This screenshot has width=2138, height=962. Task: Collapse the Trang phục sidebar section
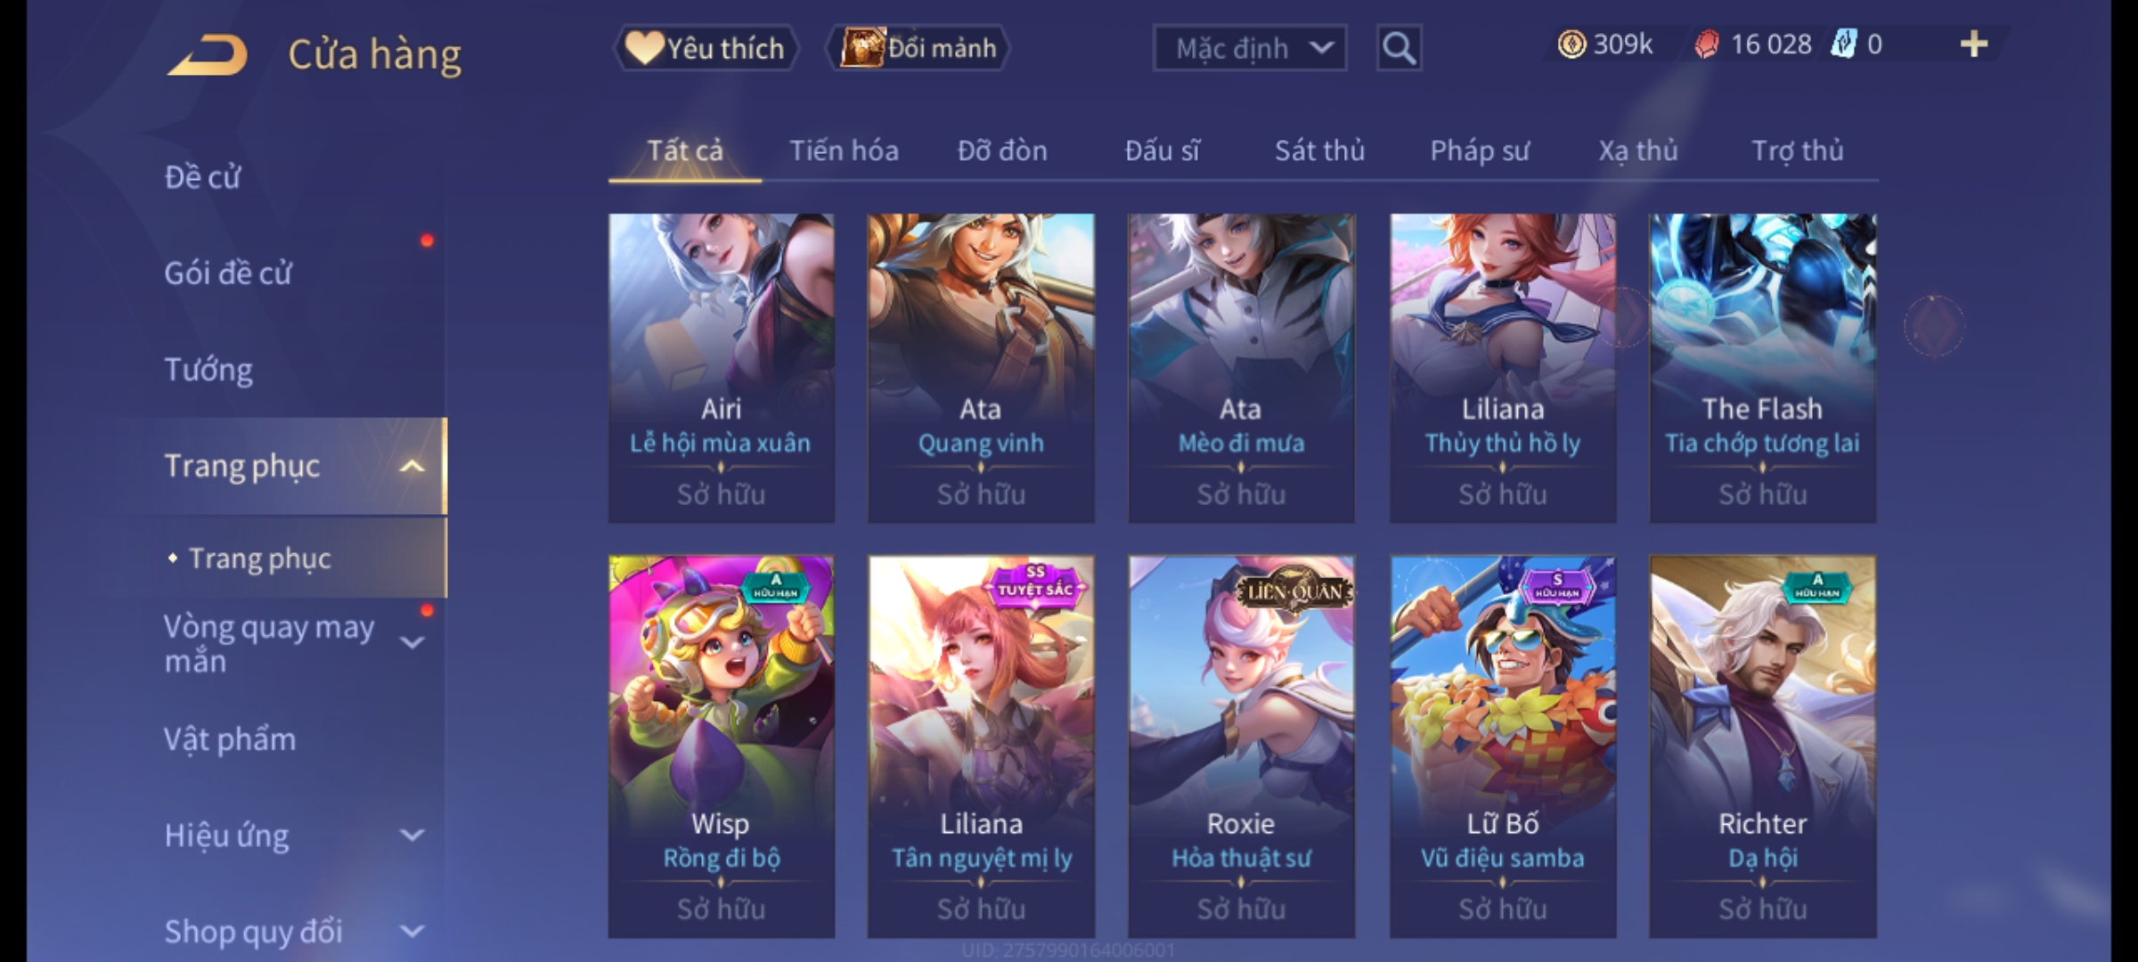pyautogui.click(x=412, y=466)
